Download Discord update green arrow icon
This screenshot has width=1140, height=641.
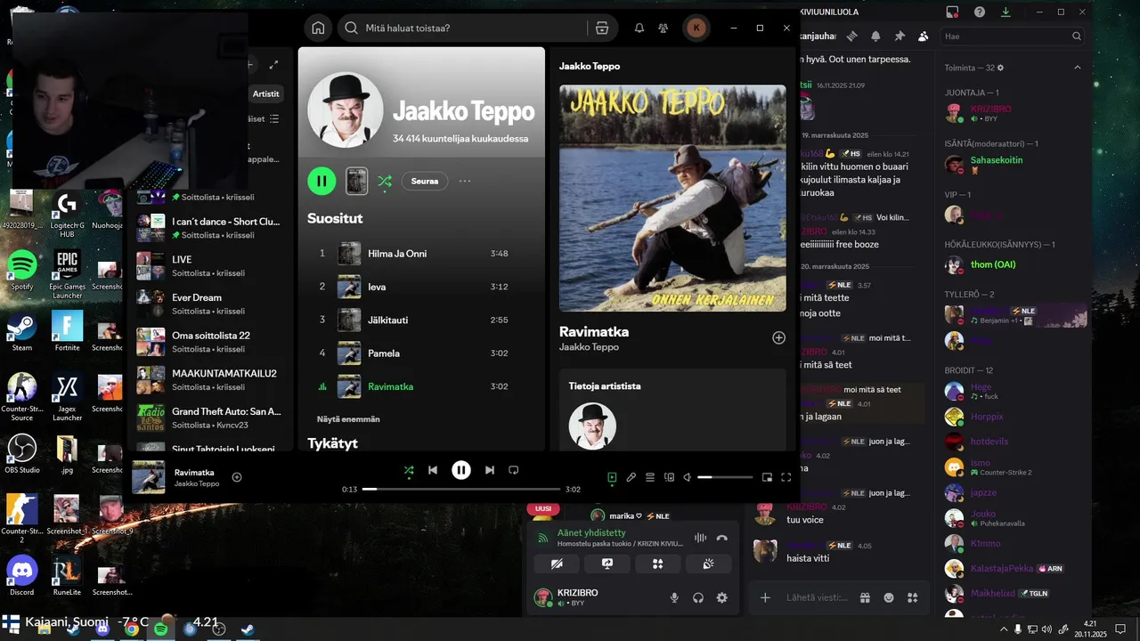click(1006, 12)
